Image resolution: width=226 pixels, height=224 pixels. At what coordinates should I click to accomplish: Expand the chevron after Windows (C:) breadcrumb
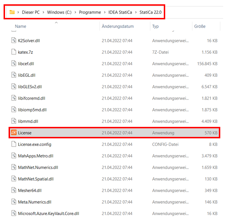[x=75, y=12]
